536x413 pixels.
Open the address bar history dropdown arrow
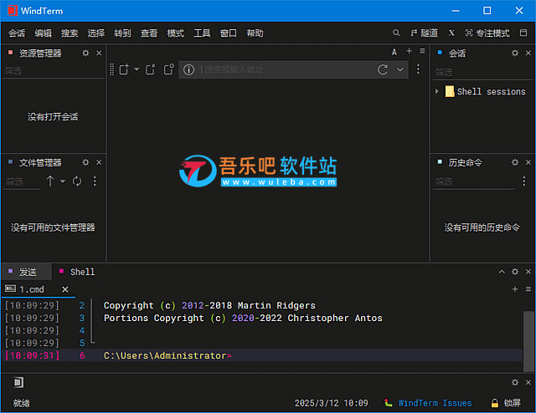[x=399, y=69]
